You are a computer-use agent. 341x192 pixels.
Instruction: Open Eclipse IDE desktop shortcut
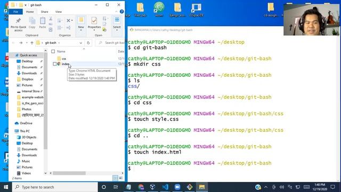(x=196, y=10)
